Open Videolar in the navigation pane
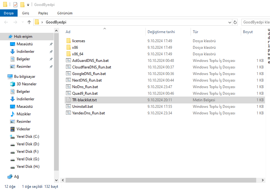The image size is (270, 190). (x=23, y=129)
